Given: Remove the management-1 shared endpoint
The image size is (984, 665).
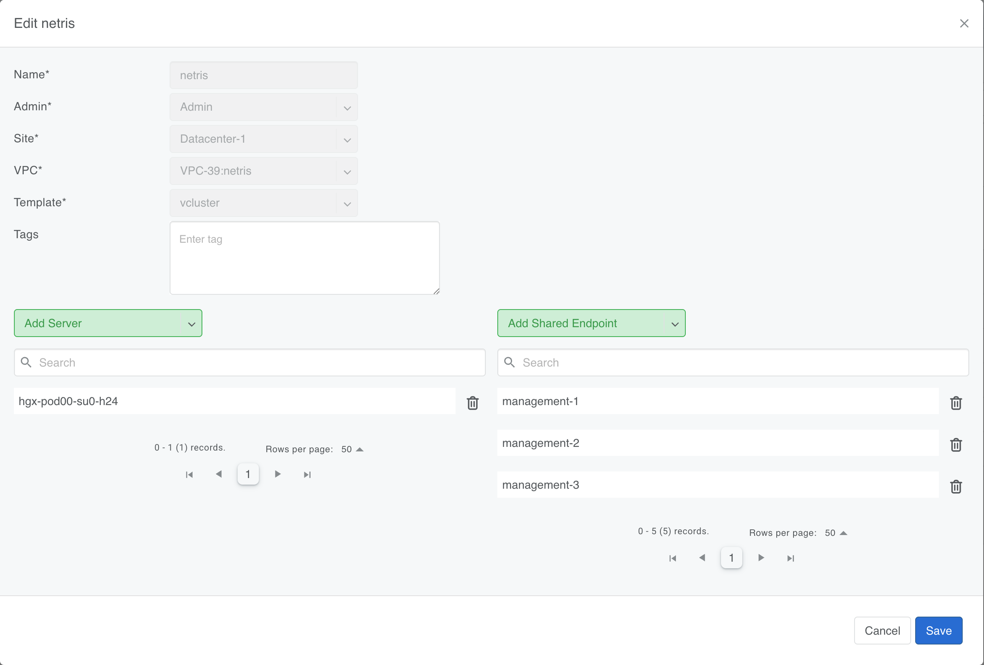Looking at the screenshot, I should pos(956,403).
